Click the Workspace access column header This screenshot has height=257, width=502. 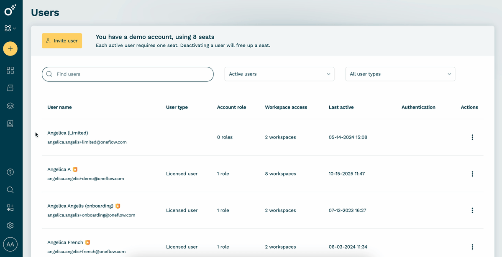pyautogui.click(x=286, y=107)
